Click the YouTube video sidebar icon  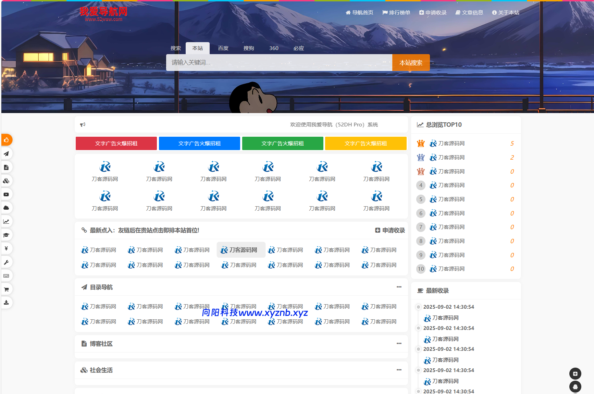point(6,194)
